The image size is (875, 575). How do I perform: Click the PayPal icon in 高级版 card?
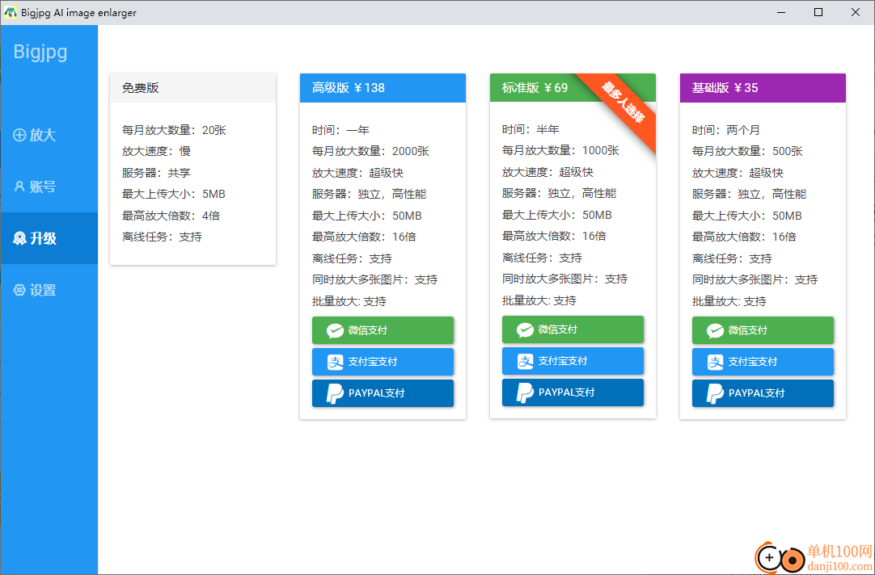(335, 393)
